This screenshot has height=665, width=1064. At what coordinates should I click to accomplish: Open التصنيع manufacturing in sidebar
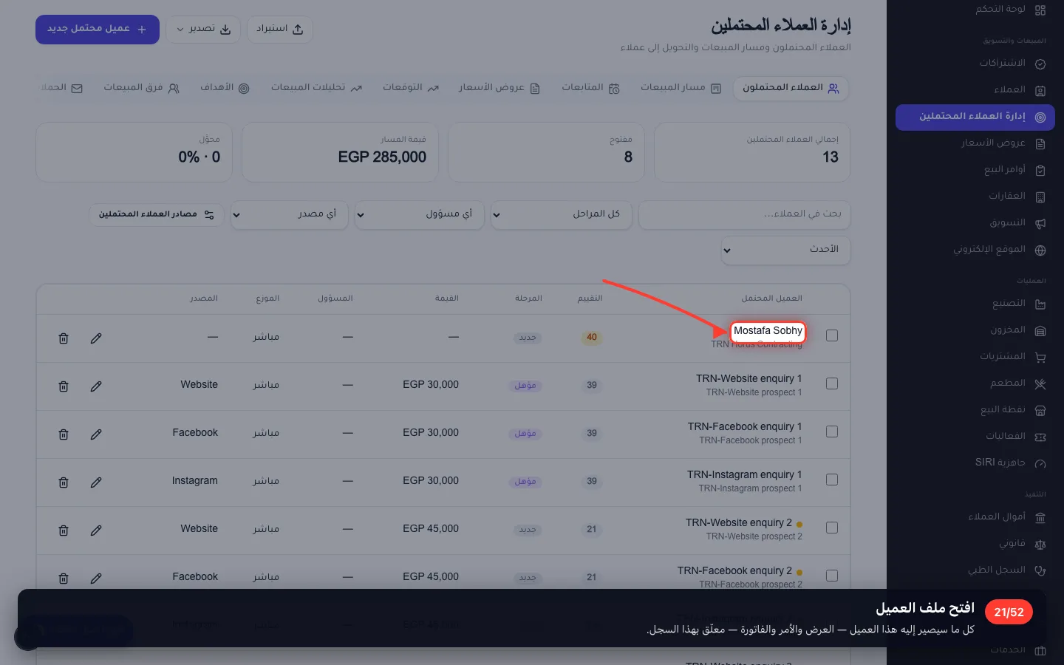[975, 304]
